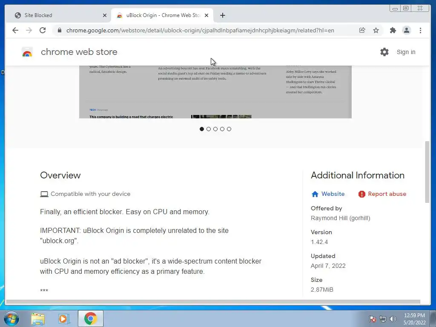Click the vertical page scrollbar
The height and width of the screenshot is (327, 436).
[x=427, y=172]
